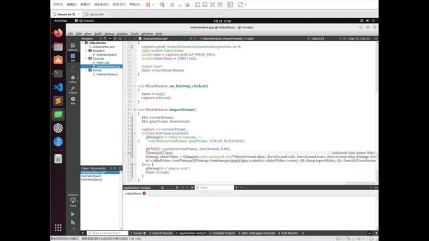Select mainwindow.ui in Open Documents
The width and height of the screenshot is (429, 241).
91,180
